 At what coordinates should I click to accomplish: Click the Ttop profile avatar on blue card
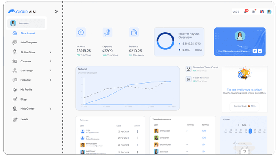(240, 36)
